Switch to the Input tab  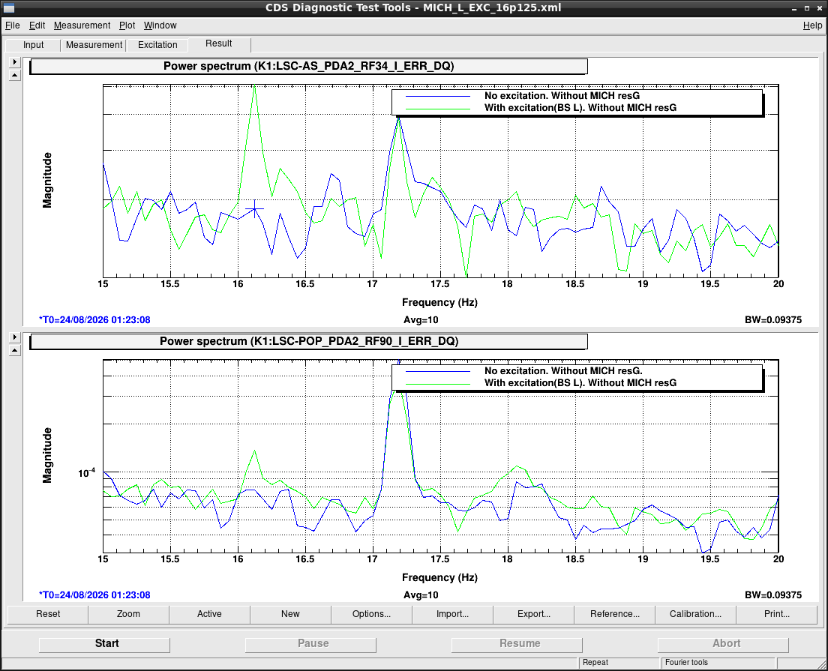tap(33, 45)
